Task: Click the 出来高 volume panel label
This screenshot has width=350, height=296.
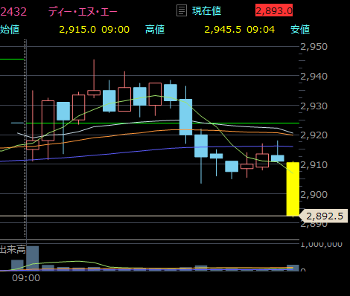Action: coord(13,249)
